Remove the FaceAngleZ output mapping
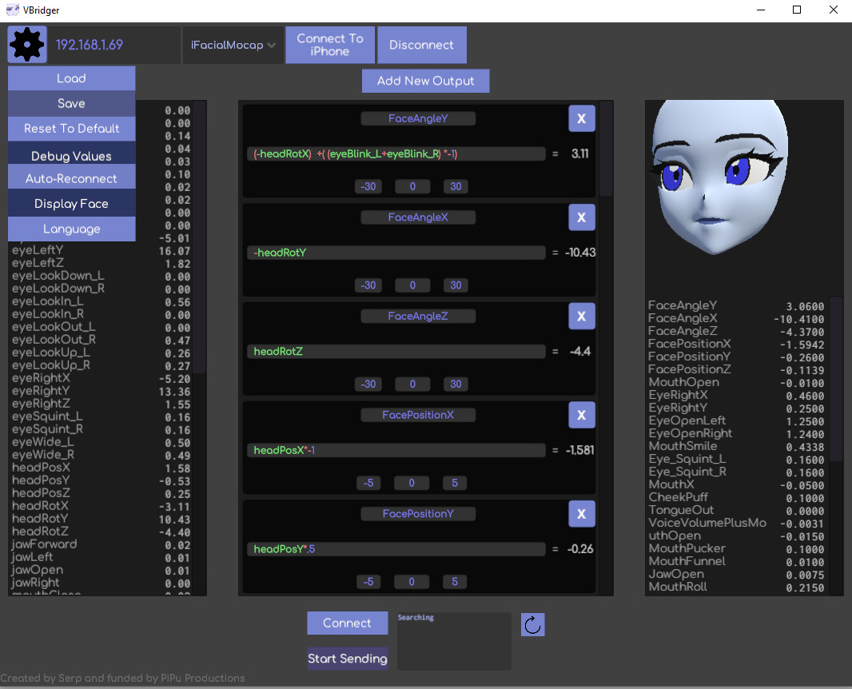Image resolution: width=852 pixels, height=689 pixels. tap(581, 316)
